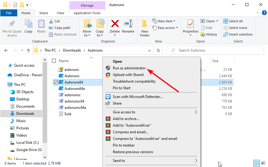This screenshot has width=268, height=167.
Task: Click the Properties ribbon icon
Action: 190,24
